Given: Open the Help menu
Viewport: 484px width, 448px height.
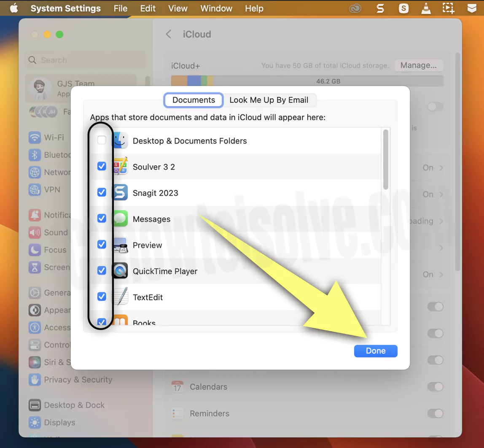Looking at the screenshot, I should tap(254, 8).
